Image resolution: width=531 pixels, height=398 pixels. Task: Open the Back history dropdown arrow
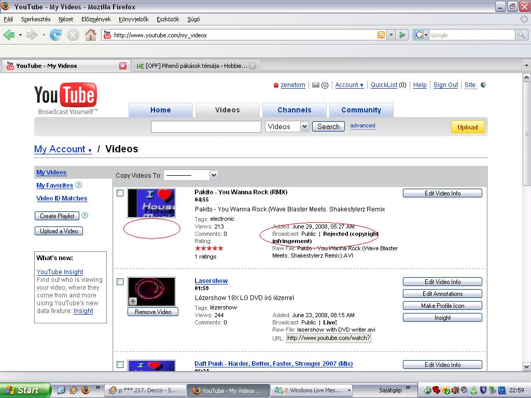(x=20, y=35)
